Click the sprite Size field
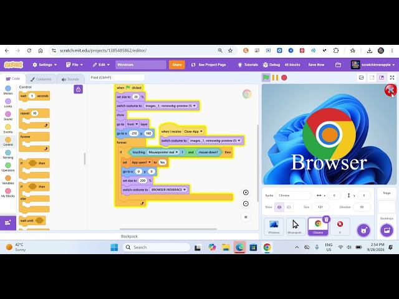 320,207
